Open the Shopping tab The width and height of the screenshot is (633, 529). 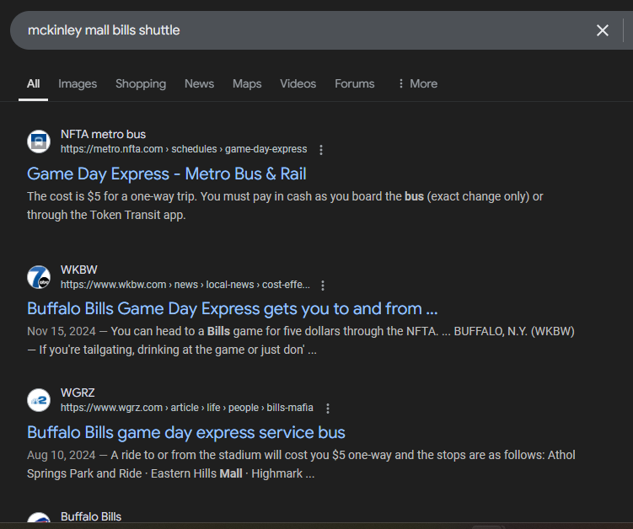coord(141,83)
